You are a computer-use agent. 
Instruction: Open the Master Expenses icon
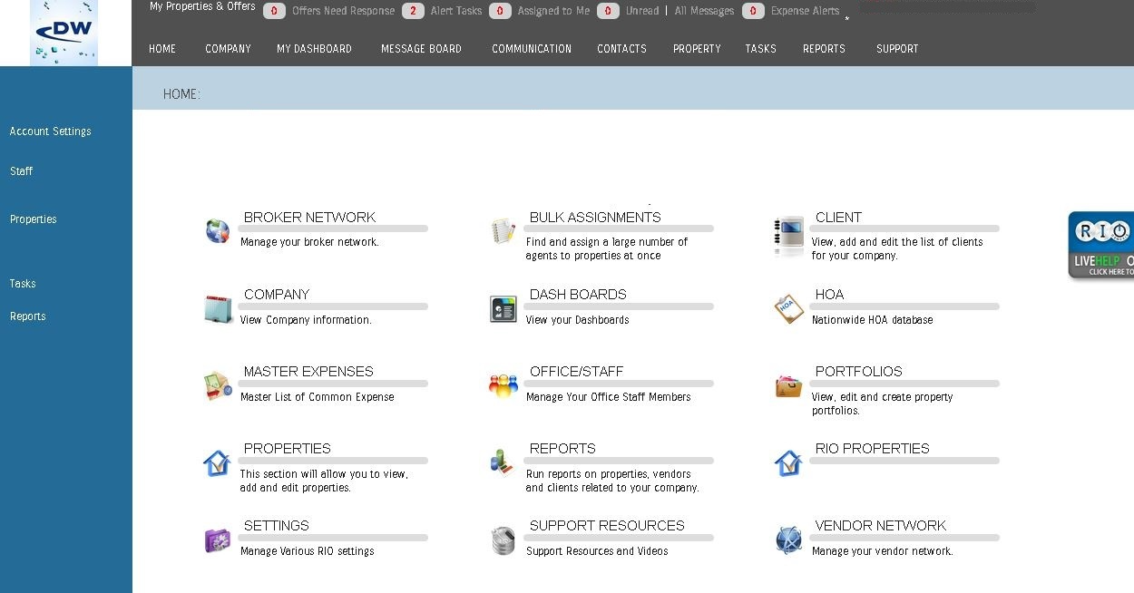(217, 384)
